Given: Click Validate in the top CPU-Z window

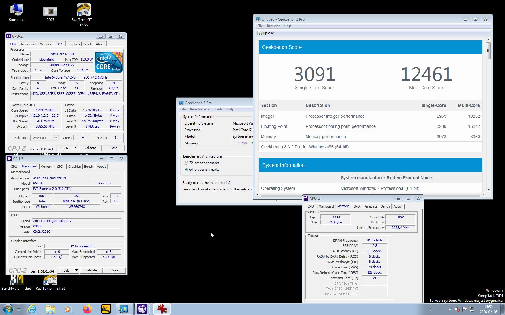Looking at the screenshot, I should [x=90, y=148].
